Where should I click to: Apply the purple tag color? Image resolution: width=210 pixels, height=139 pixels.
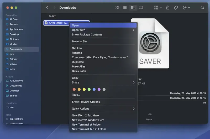coord(99,89)
